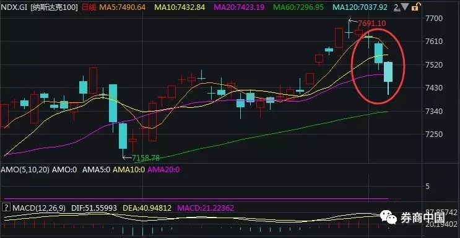Click the underlined "2." indicator link
This screenshot has height=238, width=460.
[x=397, y=7]
